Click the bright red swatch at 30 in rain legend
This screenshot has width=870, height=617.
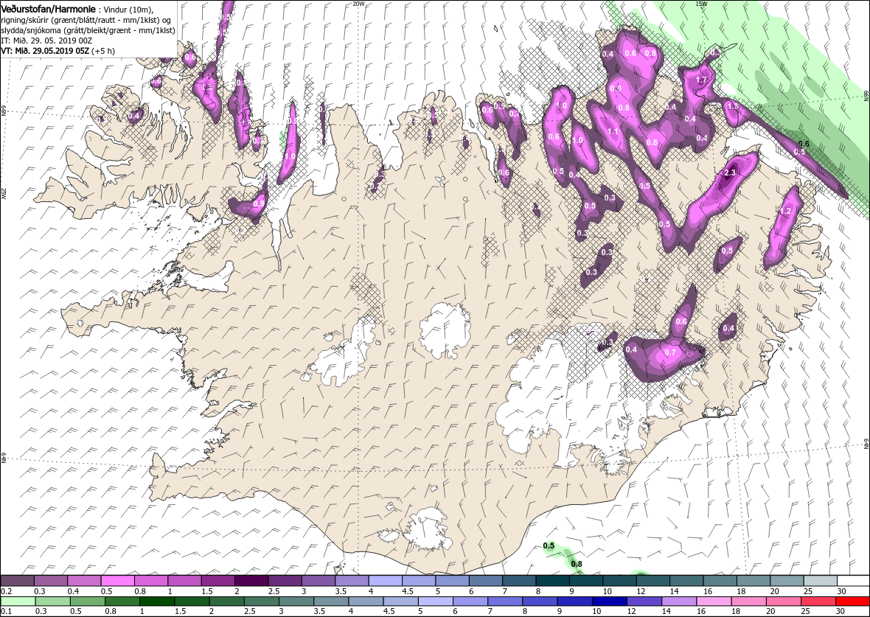[852, 602]
